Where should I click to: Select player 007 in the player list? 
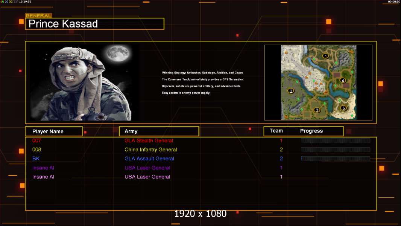36,140
